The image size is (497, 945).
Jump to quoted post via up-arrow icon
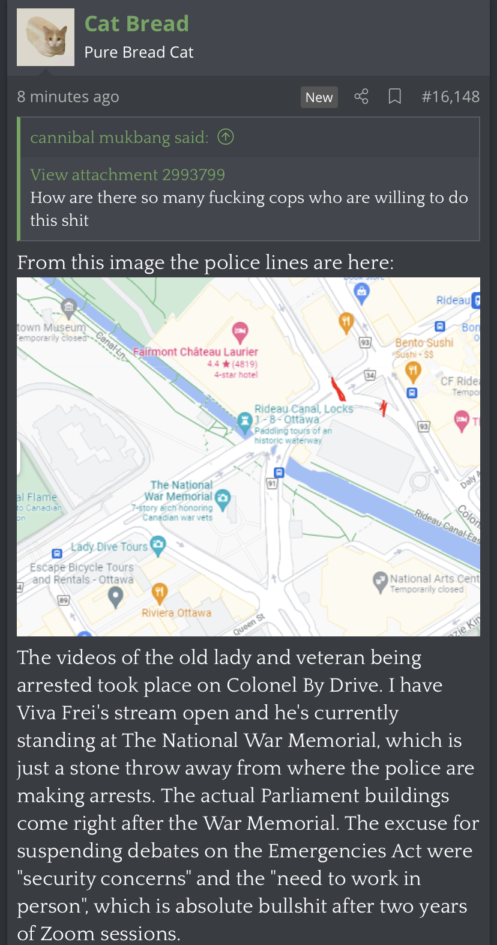pyautogui.click(x=226, y=137)
